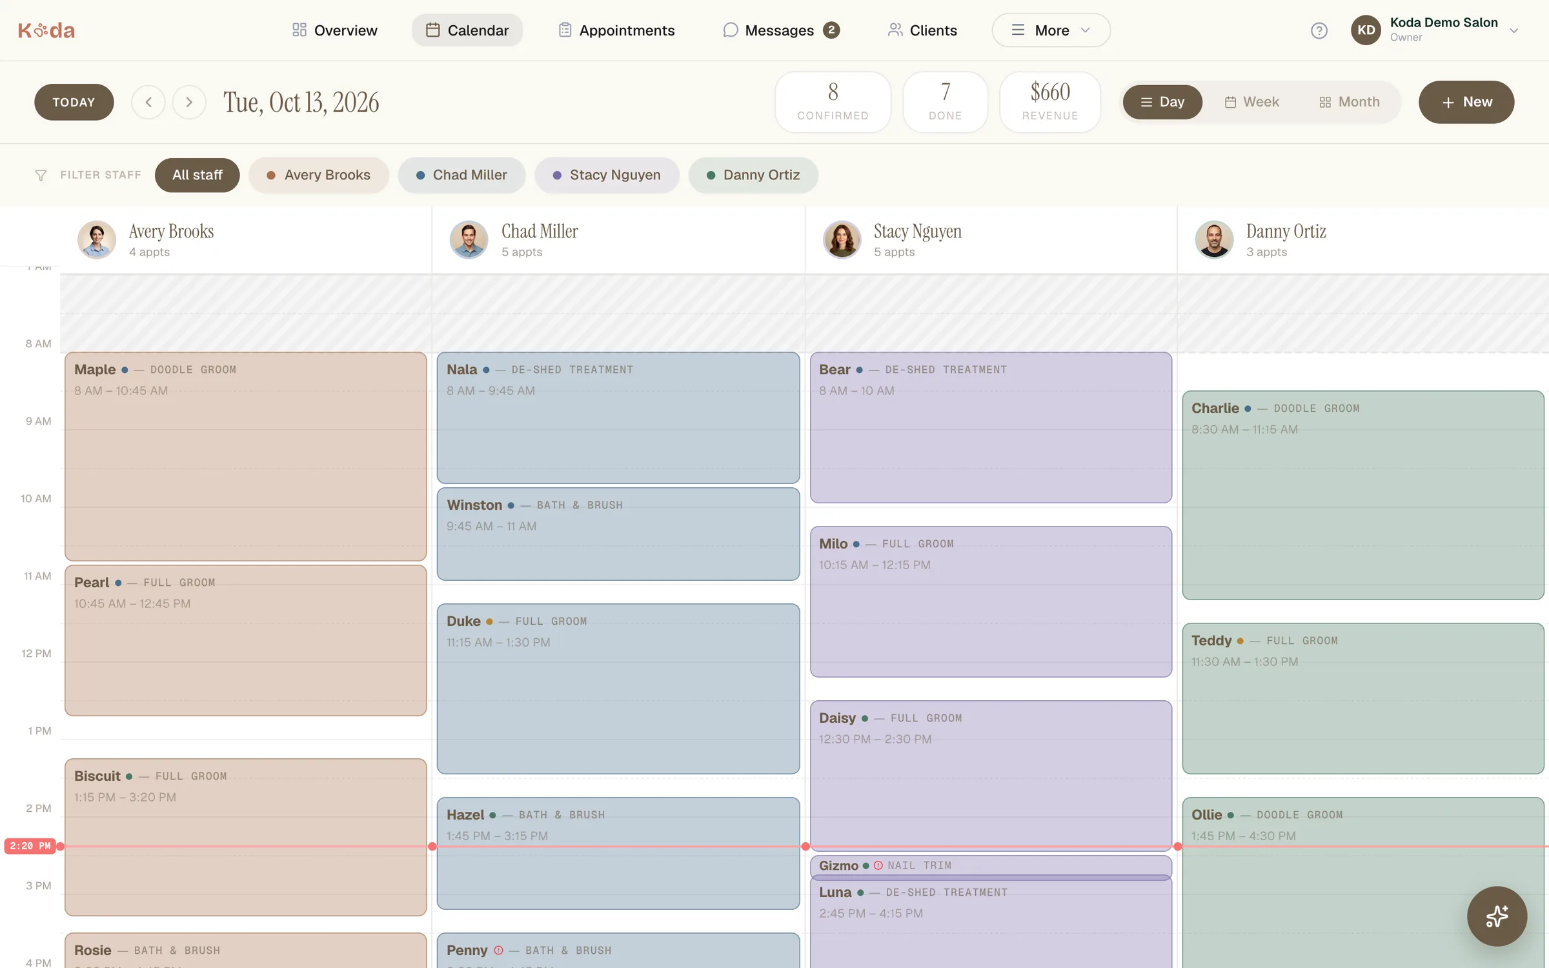Expand the More menu
Screen dimensions: 1549x968
point(1051,30)
